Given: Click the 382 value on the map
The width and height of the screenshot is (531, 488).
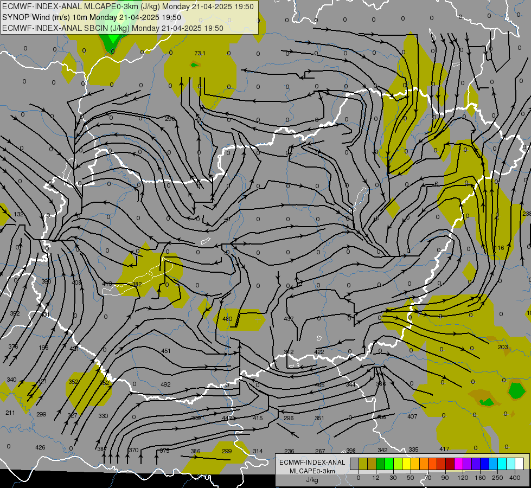Looking at the screenshot, I should (x=137, y=284).
